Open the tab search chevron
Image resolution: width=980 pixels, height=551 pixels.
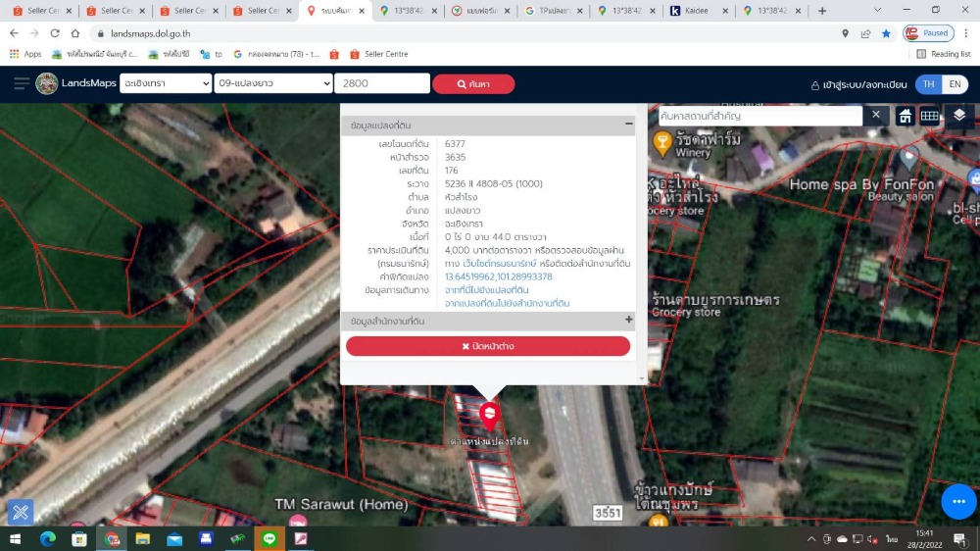[877, 11]
